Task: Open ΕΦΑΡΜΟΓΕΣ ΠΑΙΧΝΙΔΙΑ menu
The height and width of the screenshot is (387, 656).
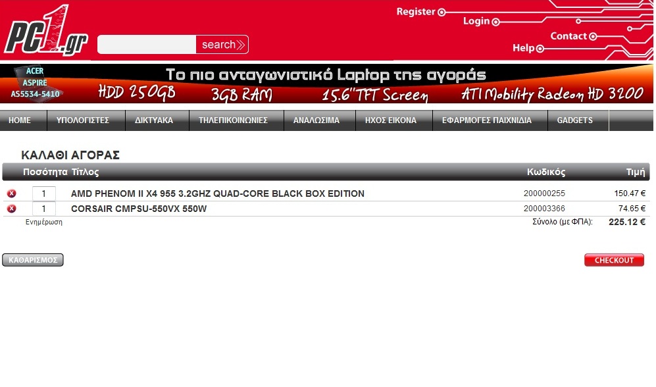Action: click(x=487, y=120)
